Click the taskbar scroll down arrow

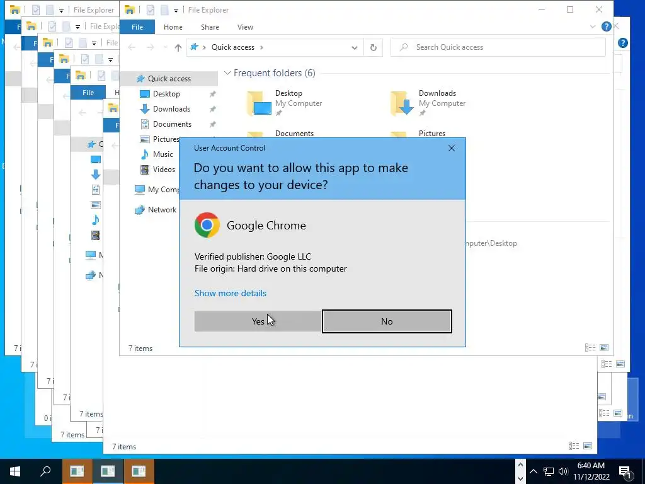(x=520, y=479)
